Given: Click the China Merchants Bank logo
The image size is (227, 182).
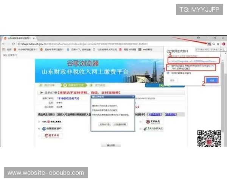Looking at the screenshot, I should pos(52,136).
